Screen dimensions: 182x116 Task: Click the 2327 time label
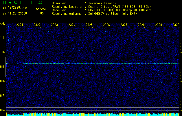[x=124, y=25]
